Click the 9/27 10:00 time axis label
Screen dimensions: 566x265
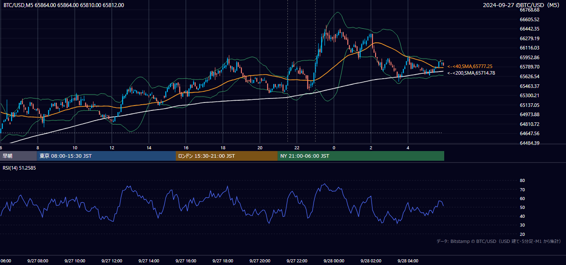pos(74,261)
